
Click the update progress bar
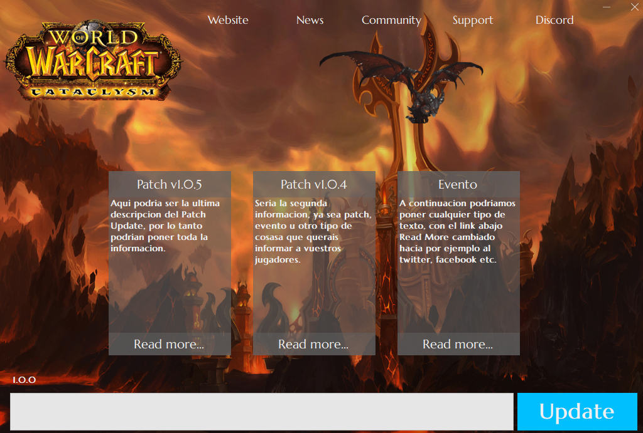262,411
